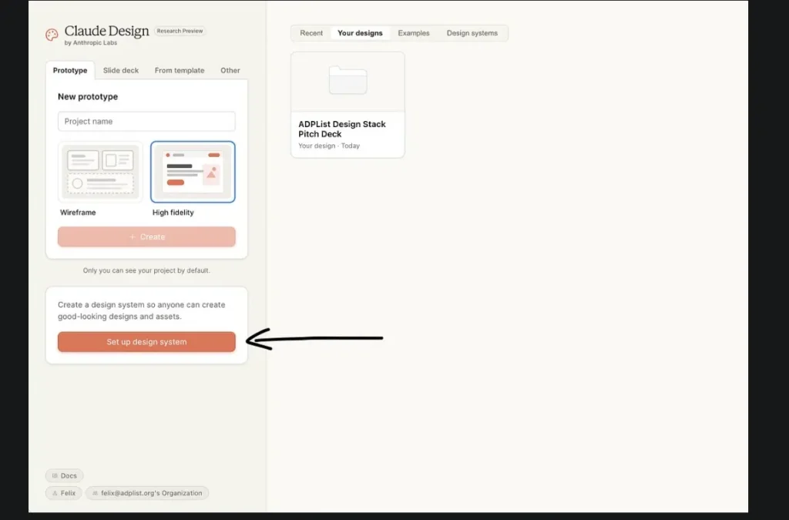Switch to the Prototype tab
Viewport: 789px width, 520px height.
point(70,70)
